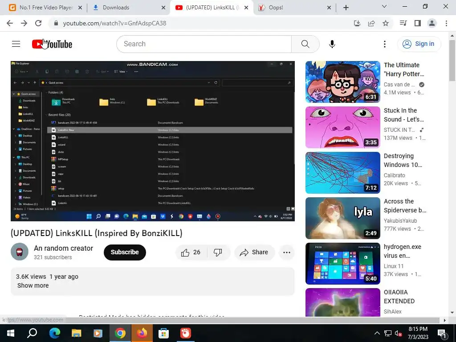Open Windows taskbar search

click(x=32, y=333)
